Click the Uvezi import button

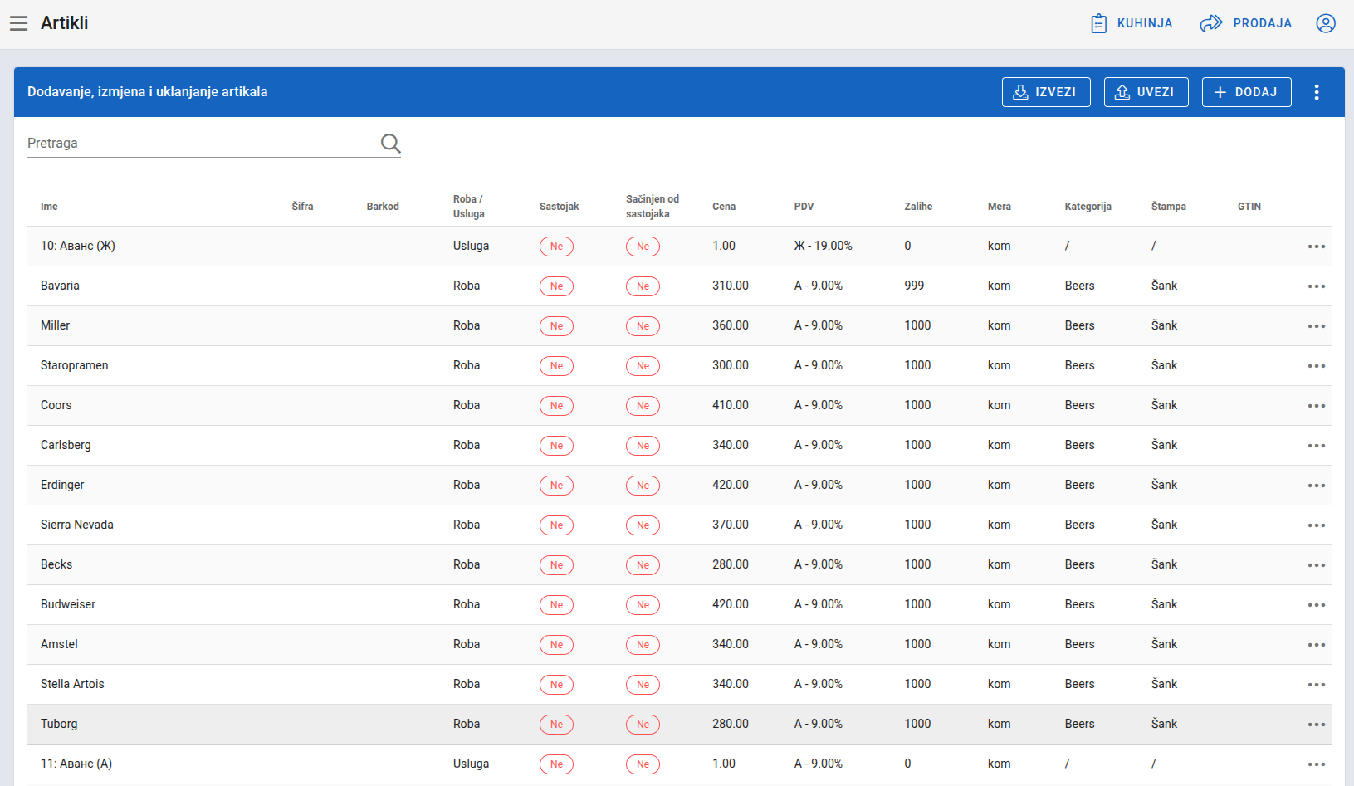(1146, 92)
